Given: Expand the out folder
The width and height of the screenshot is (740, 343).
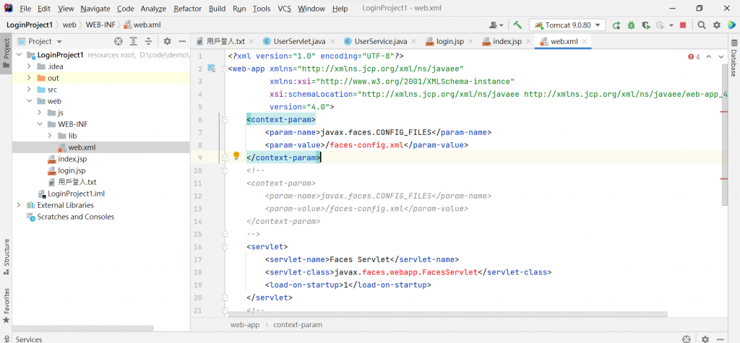Looking at the screenshot, I should click(x=29, y=78).
